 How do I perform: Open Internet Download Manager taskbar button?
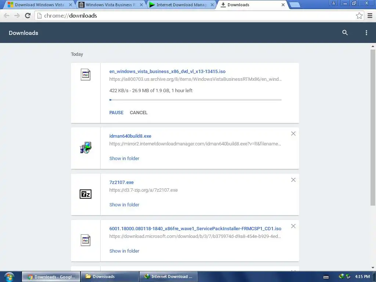click(168, 277)
